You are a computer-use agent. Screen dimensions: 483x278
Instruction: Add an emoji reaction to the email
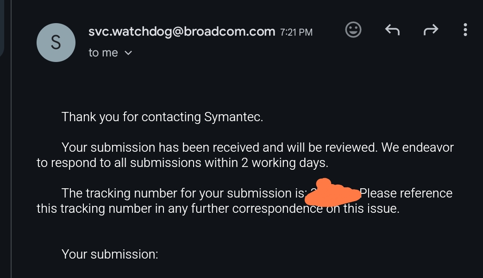pos(353,31)
